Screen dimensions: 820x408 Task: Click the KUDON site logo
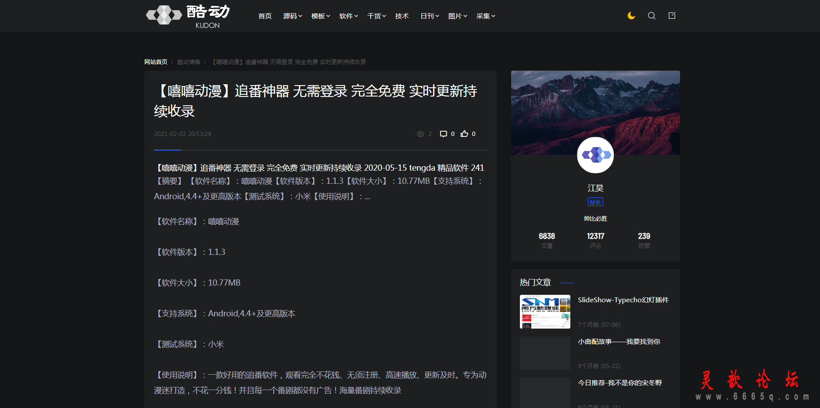188,16
